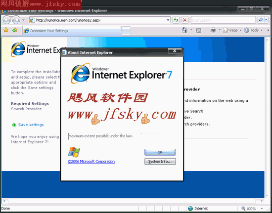Click the 100% zoom level button

(x=249, y=209)
